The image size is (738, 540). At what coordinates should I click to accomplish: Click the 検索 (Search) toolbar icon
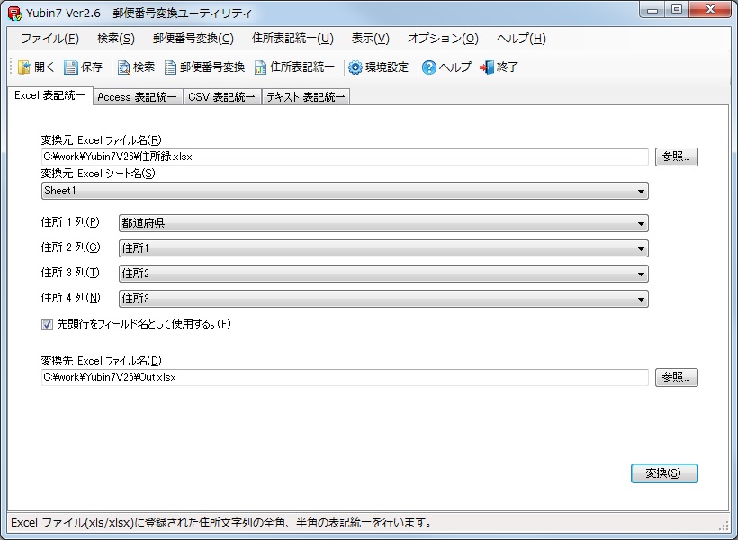(124, 67)
